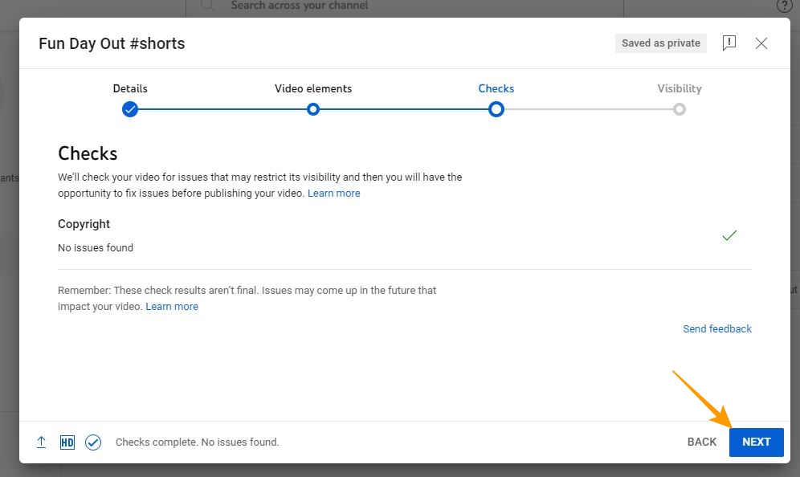This screenshot has width=800, height=477.
Task: Open help question mark icon behind dialog
Action: click(x=784, y=6)
